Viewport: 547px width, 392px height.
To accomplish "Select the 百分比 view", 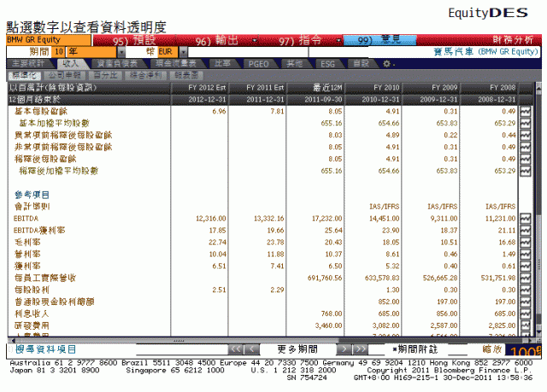I will pyautogui.click(x=105, y=75).
